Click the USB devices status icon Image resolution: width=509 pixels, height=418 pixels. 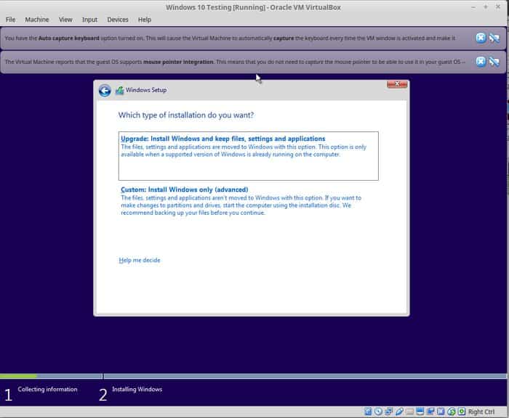(399, 411)
